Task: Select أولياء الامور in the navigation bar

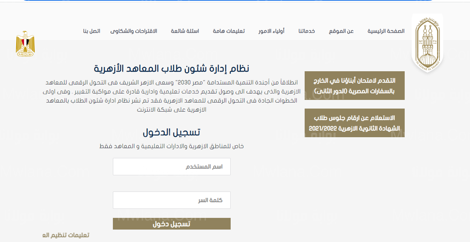Action: 271,31
